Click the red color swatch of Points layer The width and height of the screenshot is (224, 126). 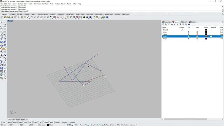point(206,36)
